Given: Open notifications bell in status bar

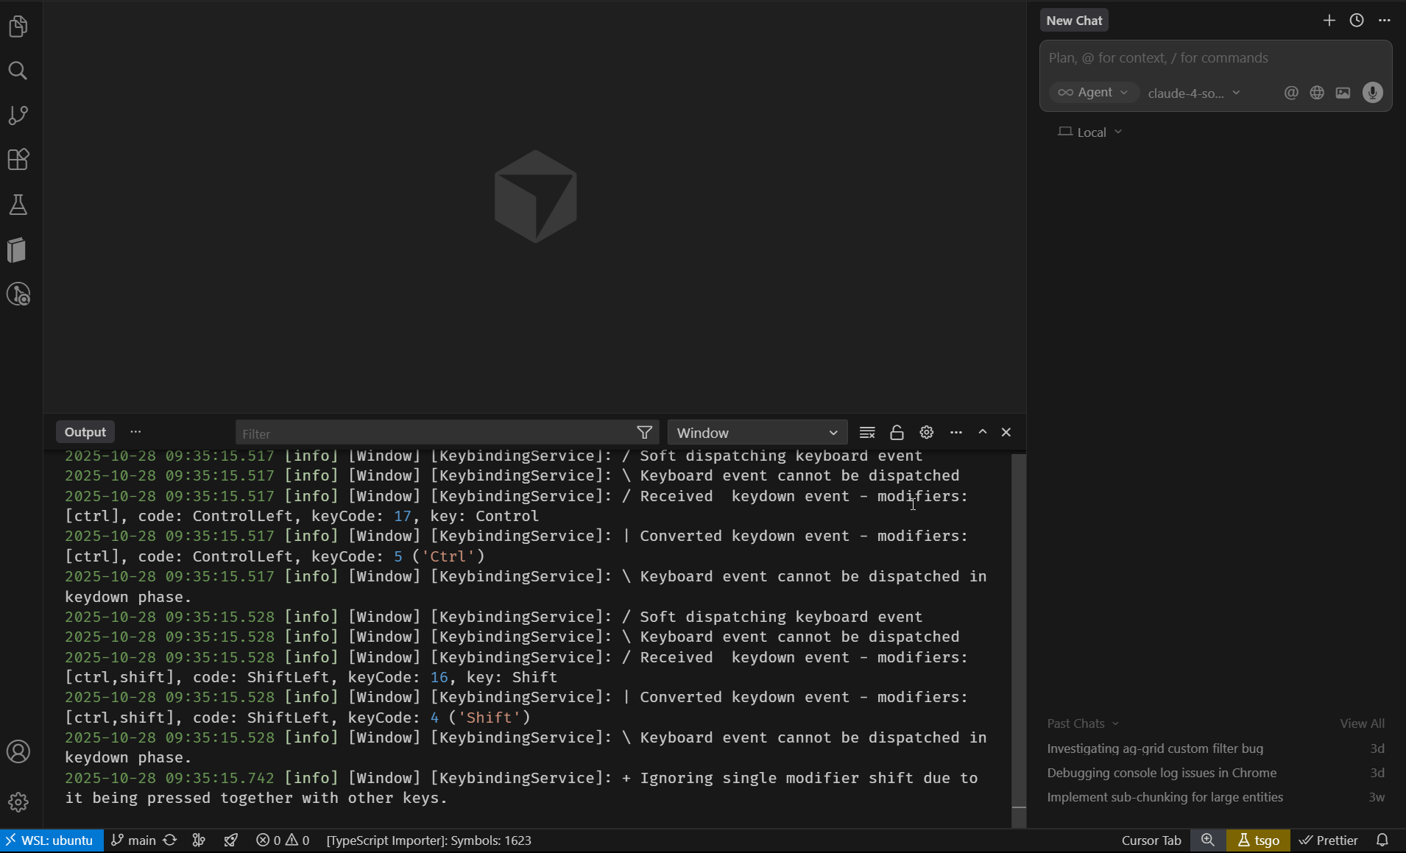Looking at the screenshot, I should click(x=1382, y=840).
